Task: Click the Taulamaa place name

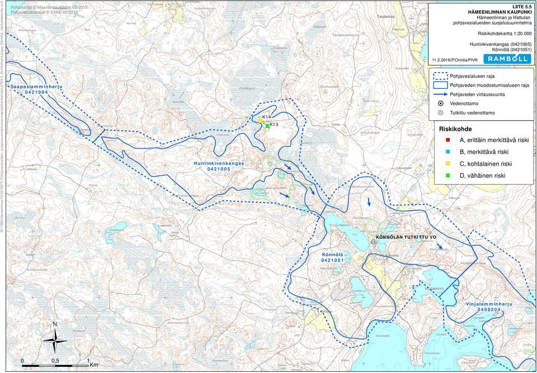Action: click(x=384, y=16)
